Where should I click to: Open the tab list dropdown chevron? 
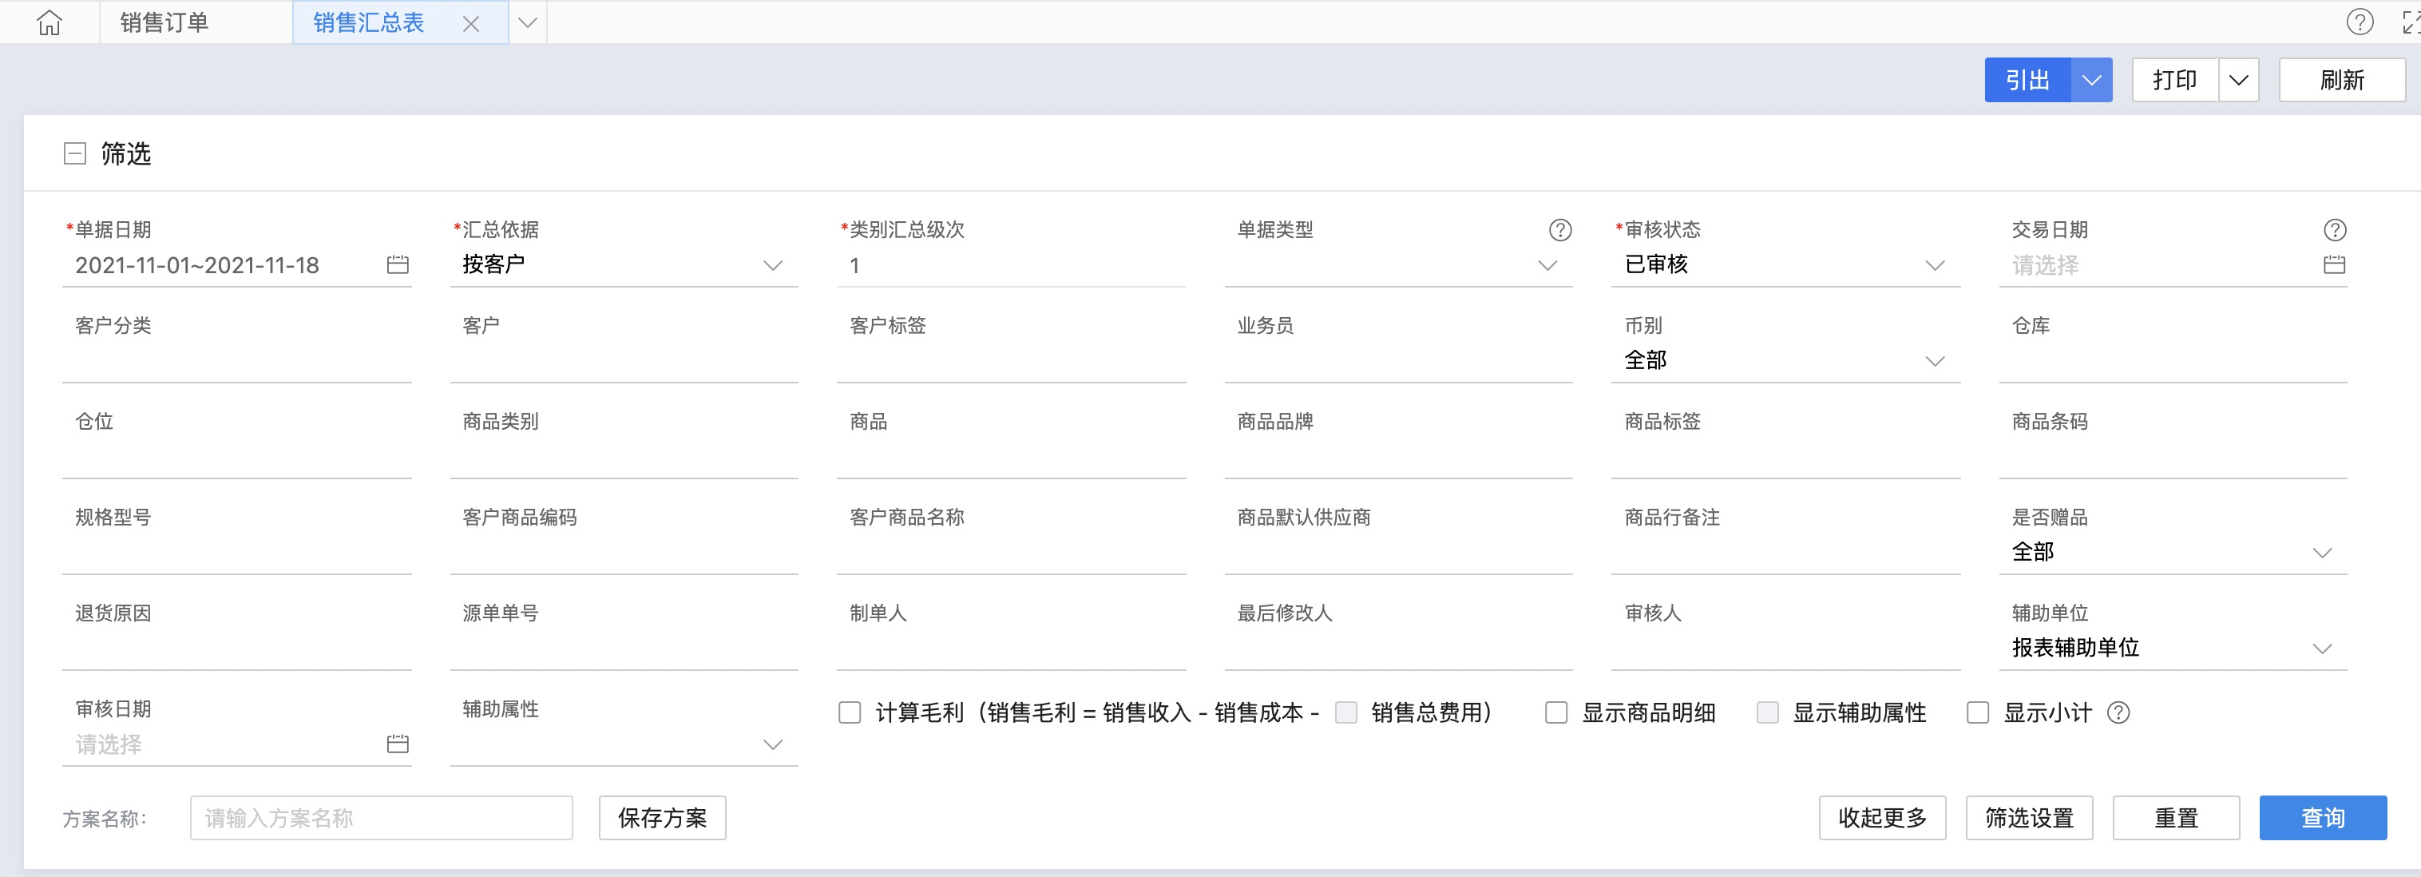pyautogui.click(x=528, y=23)
